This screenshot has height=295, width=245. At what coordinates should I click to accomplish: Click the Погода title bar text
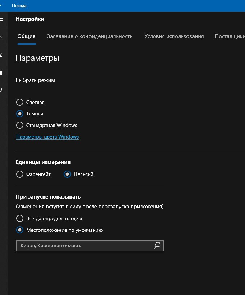click(x=19, y=6)
